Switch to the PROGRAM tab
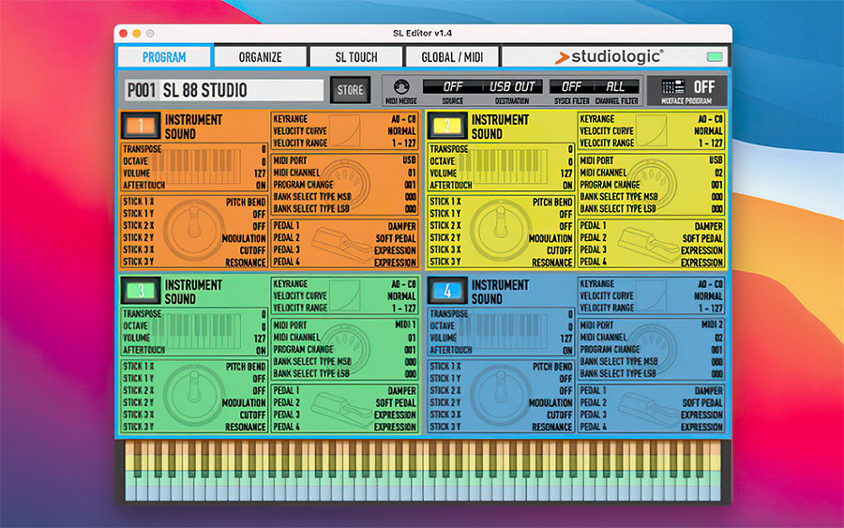 pyautogui.click(x=164, y=56)
